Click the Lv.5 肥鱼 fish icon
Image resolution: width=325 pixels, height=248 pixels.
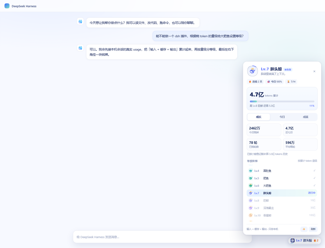point(251,178)
